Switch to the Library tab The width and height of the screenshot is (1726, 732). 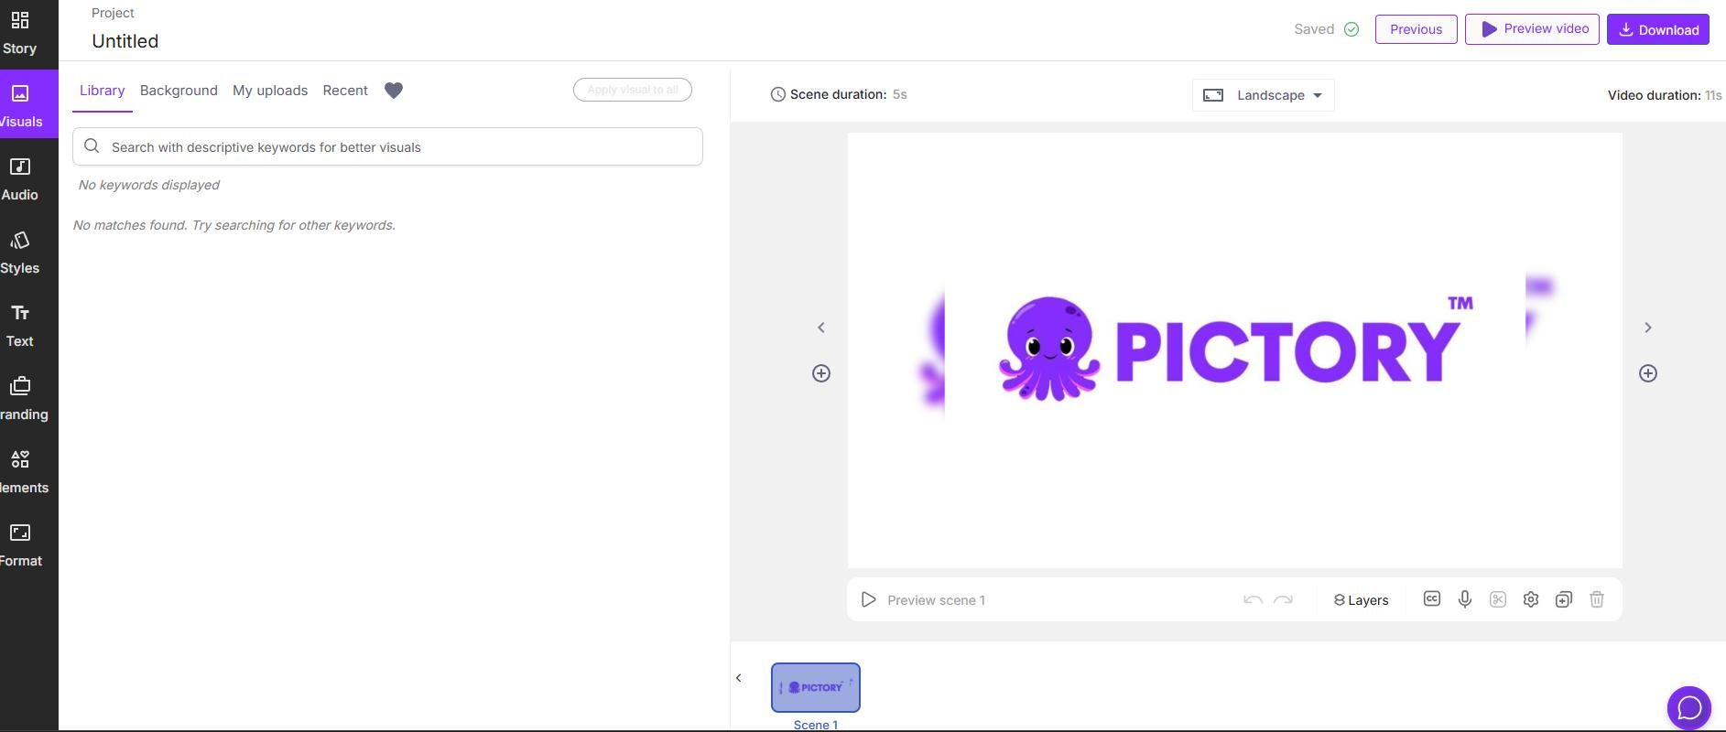(x=103, y=91)
